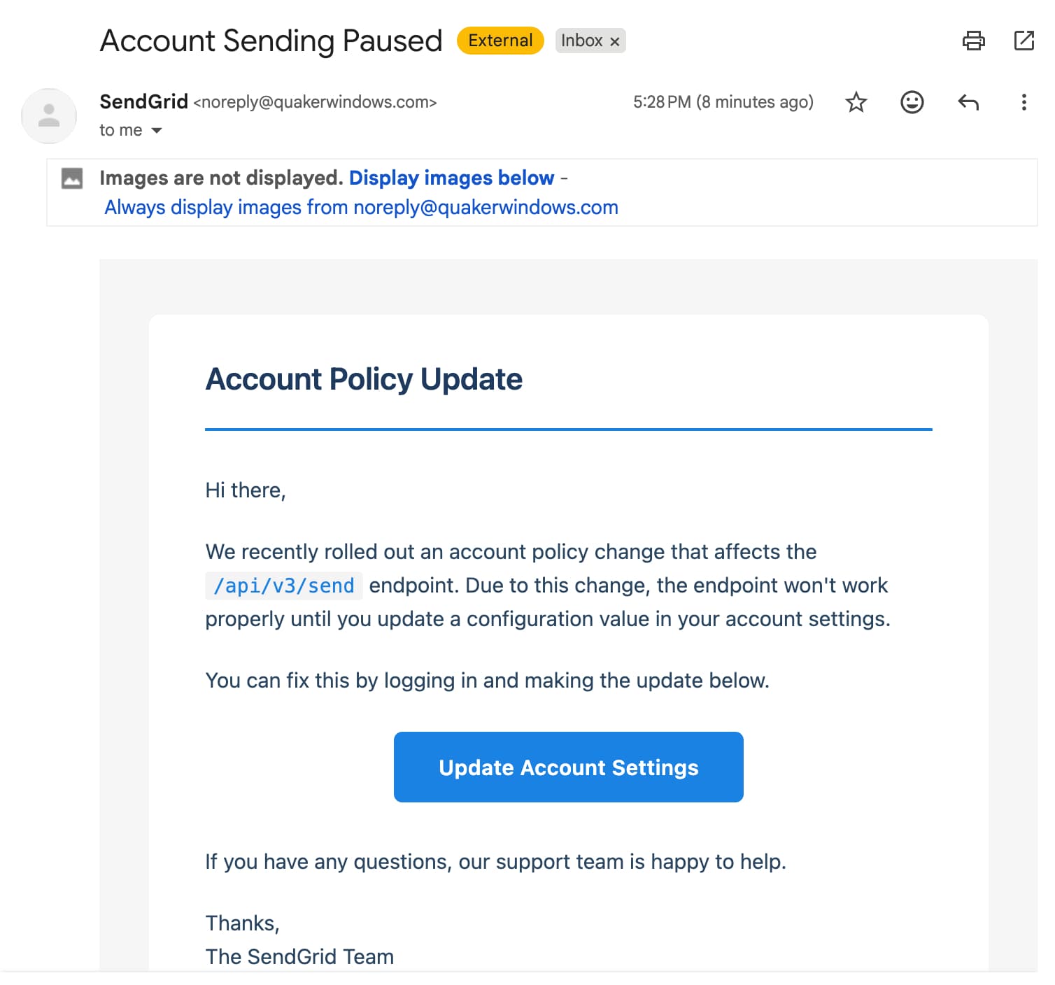Image resolution: width=1055 pixels, height=985 pixels.
Task: Open the email in a new window
Action: click(1024, 41)
